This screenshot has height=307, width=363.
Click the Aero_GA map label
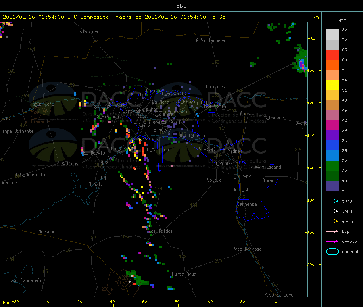point(241,190)
